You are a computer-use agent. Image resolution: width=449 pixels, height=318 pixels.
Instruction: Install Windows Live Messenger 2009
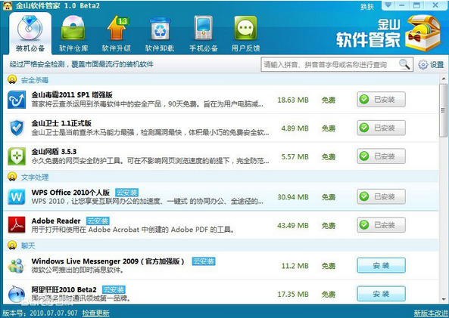coord(381,265)
